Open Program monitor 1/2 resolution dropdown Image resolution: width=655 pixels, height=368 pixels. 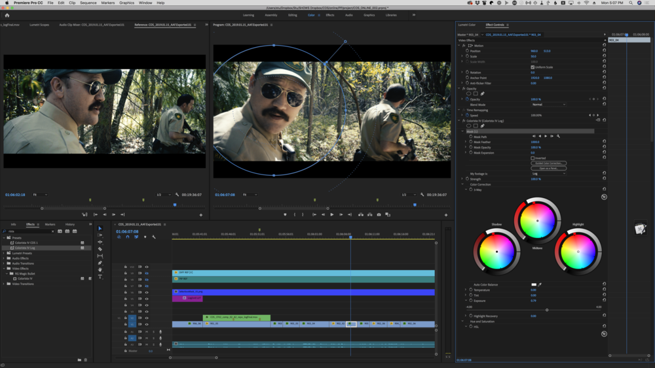409,195
